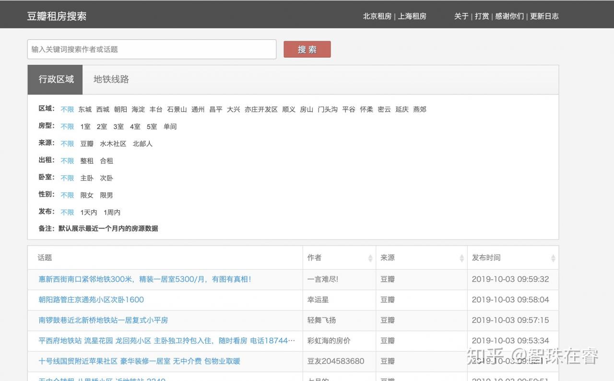614x381 pixels.
Task: Filter region by 顺义
Action: pyautogui.click(x=289, y=109)
